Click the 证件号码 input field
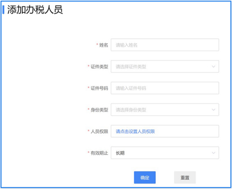The width and height of the screenshot is (232, 189). (x=165, y=88)
